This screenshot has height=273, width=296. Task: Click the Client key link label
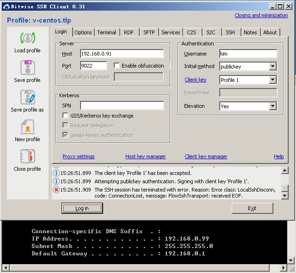(x=196, y=80)
